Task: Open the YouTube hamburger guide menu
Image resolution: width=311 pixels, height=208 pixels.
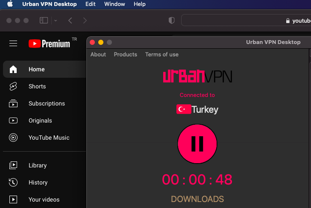Action: tap(13, 44)
